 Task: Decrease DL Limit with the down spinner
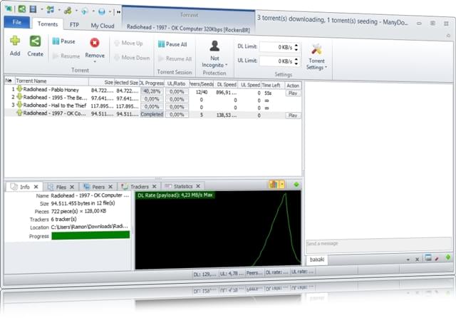click(296, 49)
